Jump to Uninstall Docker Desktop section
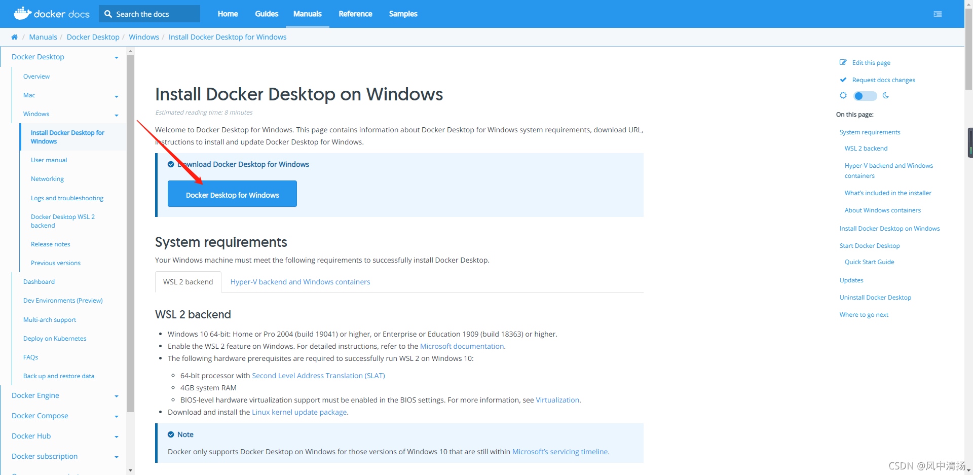Viewport: 973px width, 475px height. pyautogui.click(x=875, y=298)
